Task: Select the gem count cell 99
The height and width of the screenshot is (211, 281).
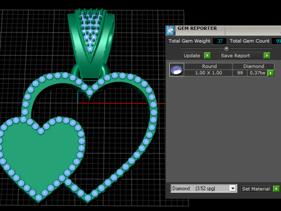Action: click(240, 73)
